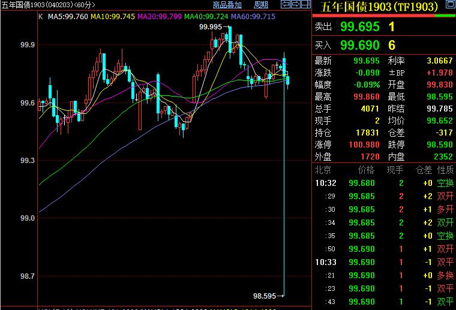Image resolution: width=456 pixels, height=310 pixels.
Task: Select the 10:33 trade row
Action: coord(384,262)
